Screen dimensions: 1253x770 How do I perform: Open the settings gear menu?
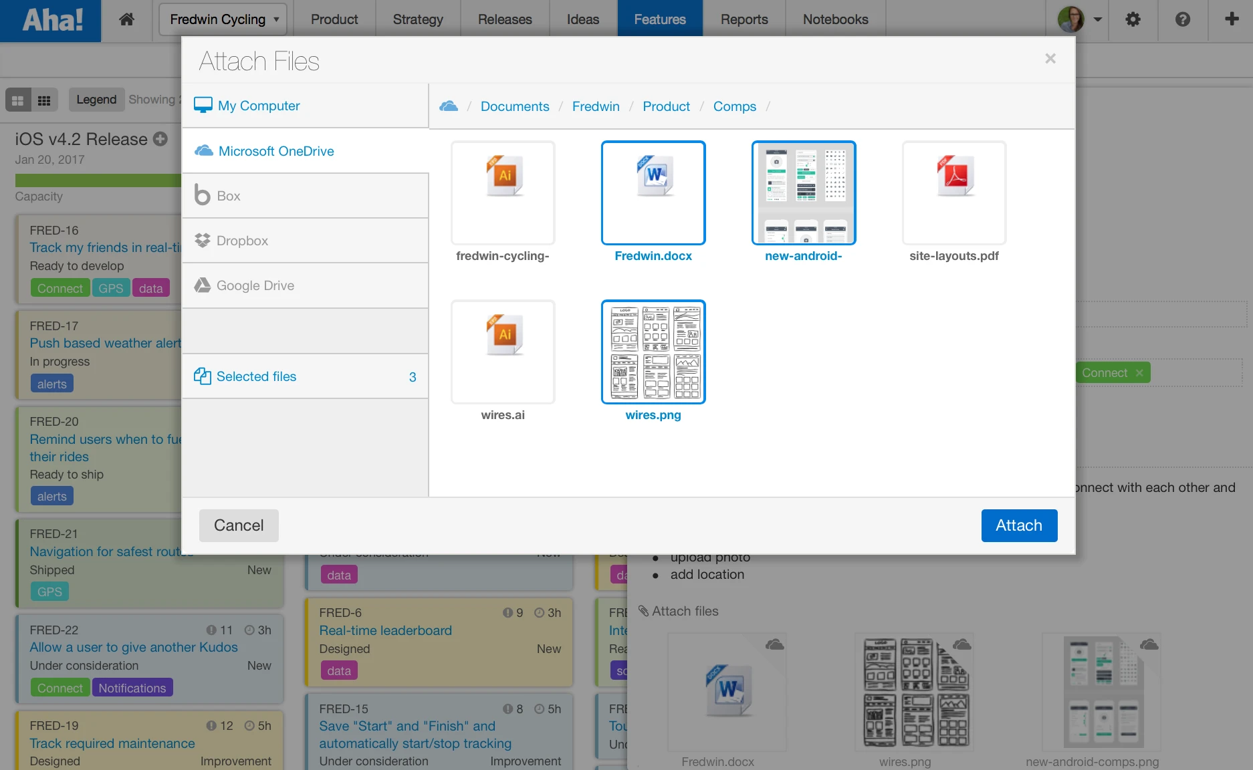point(1133,19)
